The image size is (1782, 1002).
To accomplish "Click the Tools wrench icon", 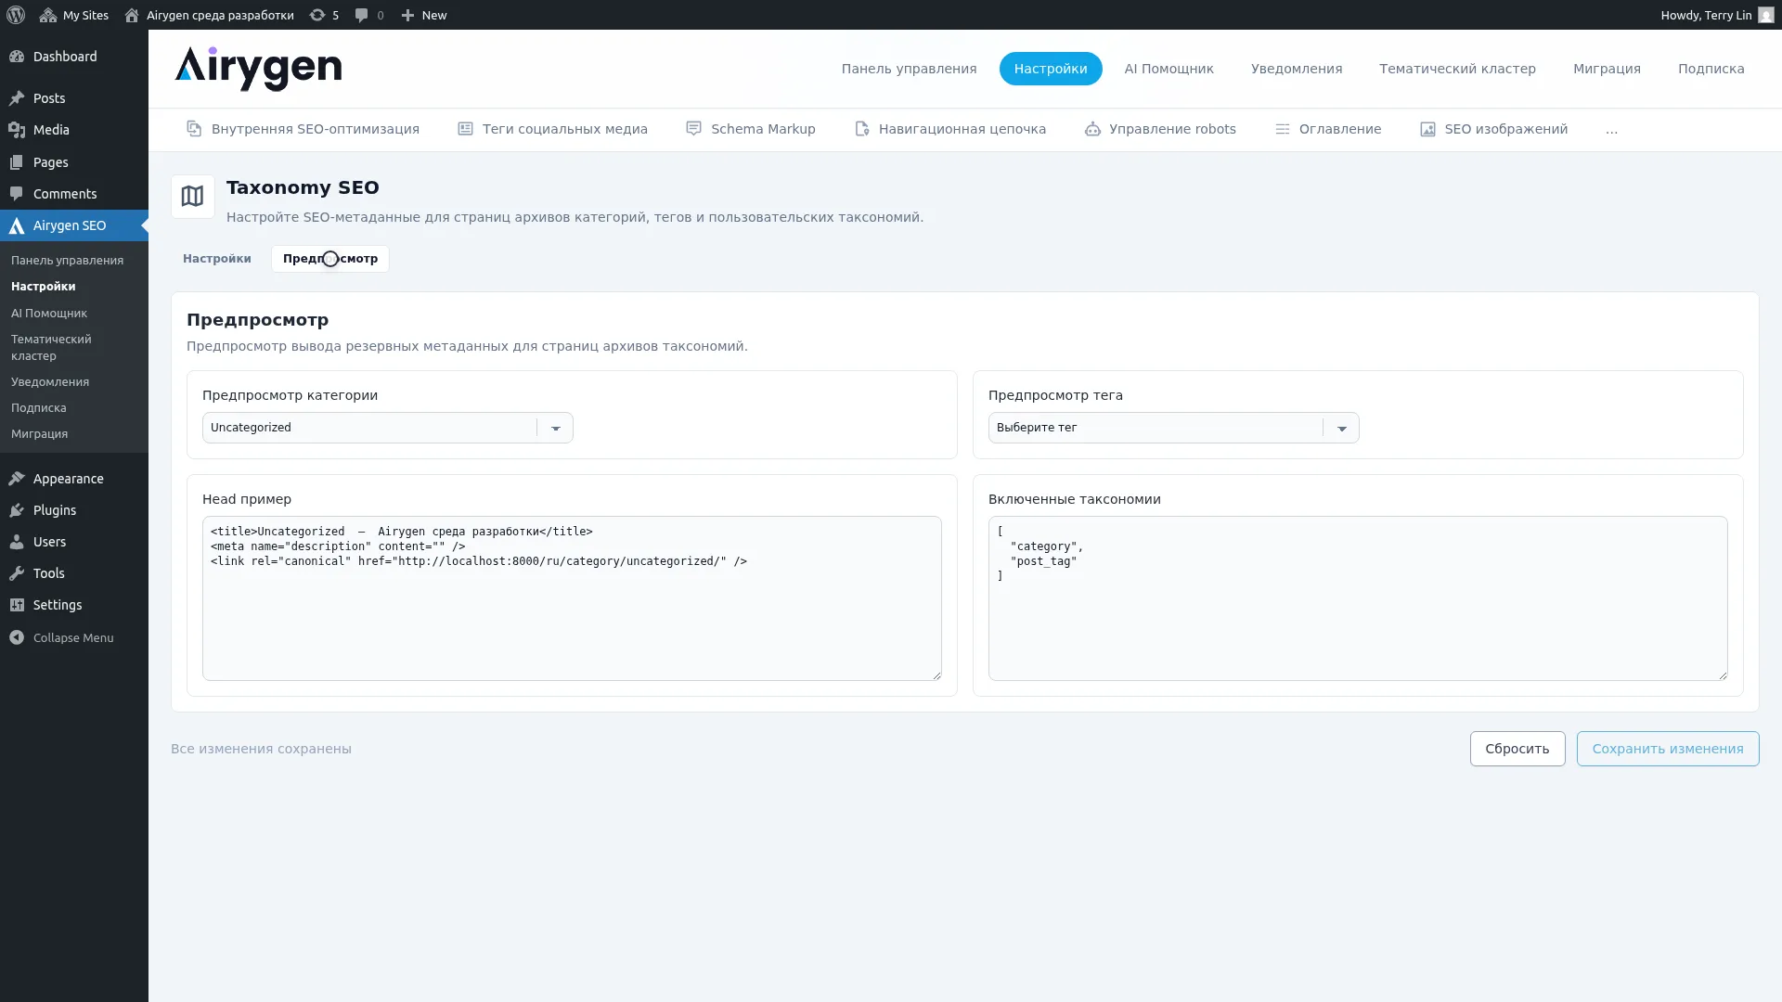I will (17, 573).
